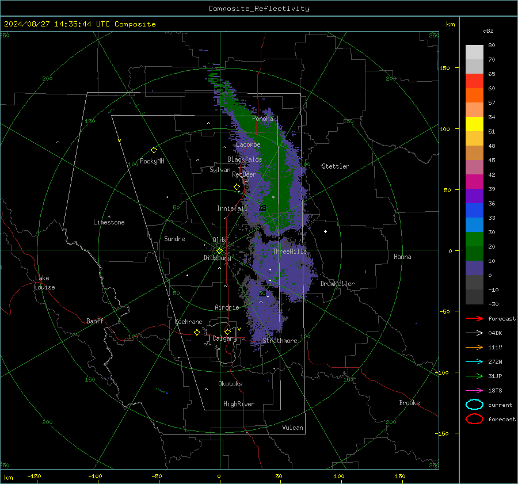Click the red forecast arrow in legend
Image resolution: width=518 pixels, height=484 pixels.
pyautogui.click(x=474, y=318)
